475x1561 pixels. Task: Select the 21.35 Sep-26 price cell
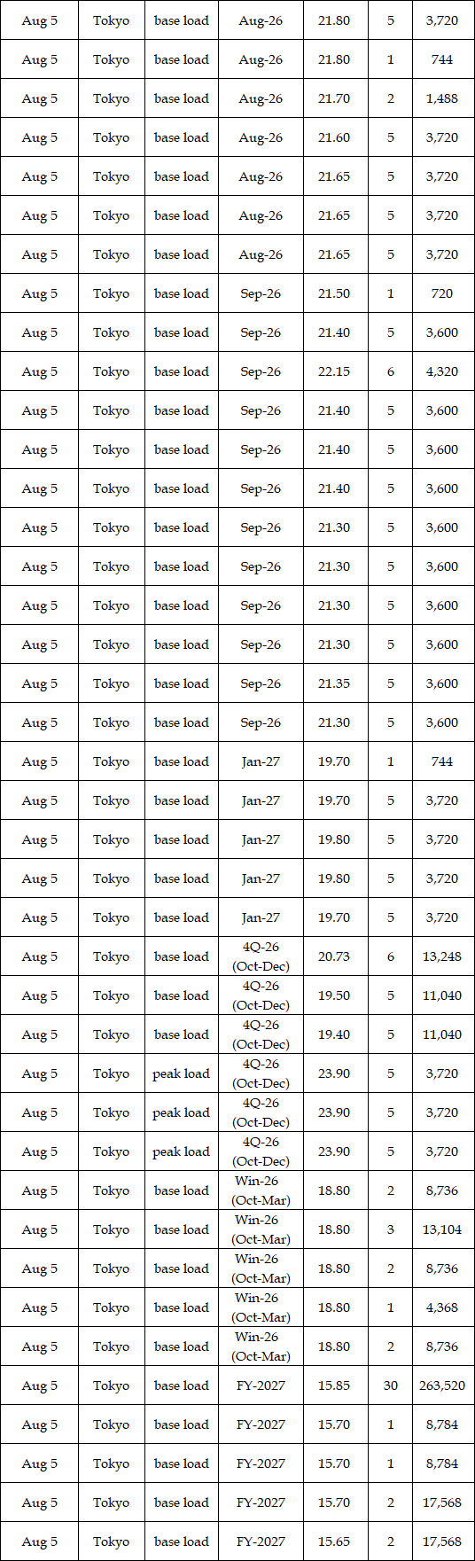coord(335,683)
